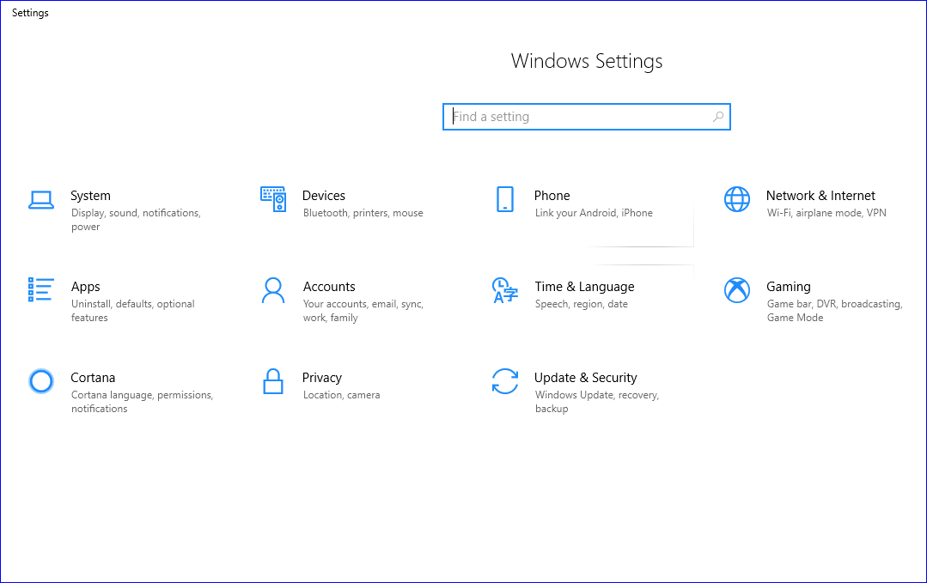Open the Time & Language icon
Screen dimensions: 927x583
pyautogui.click(x=505, y=290)
